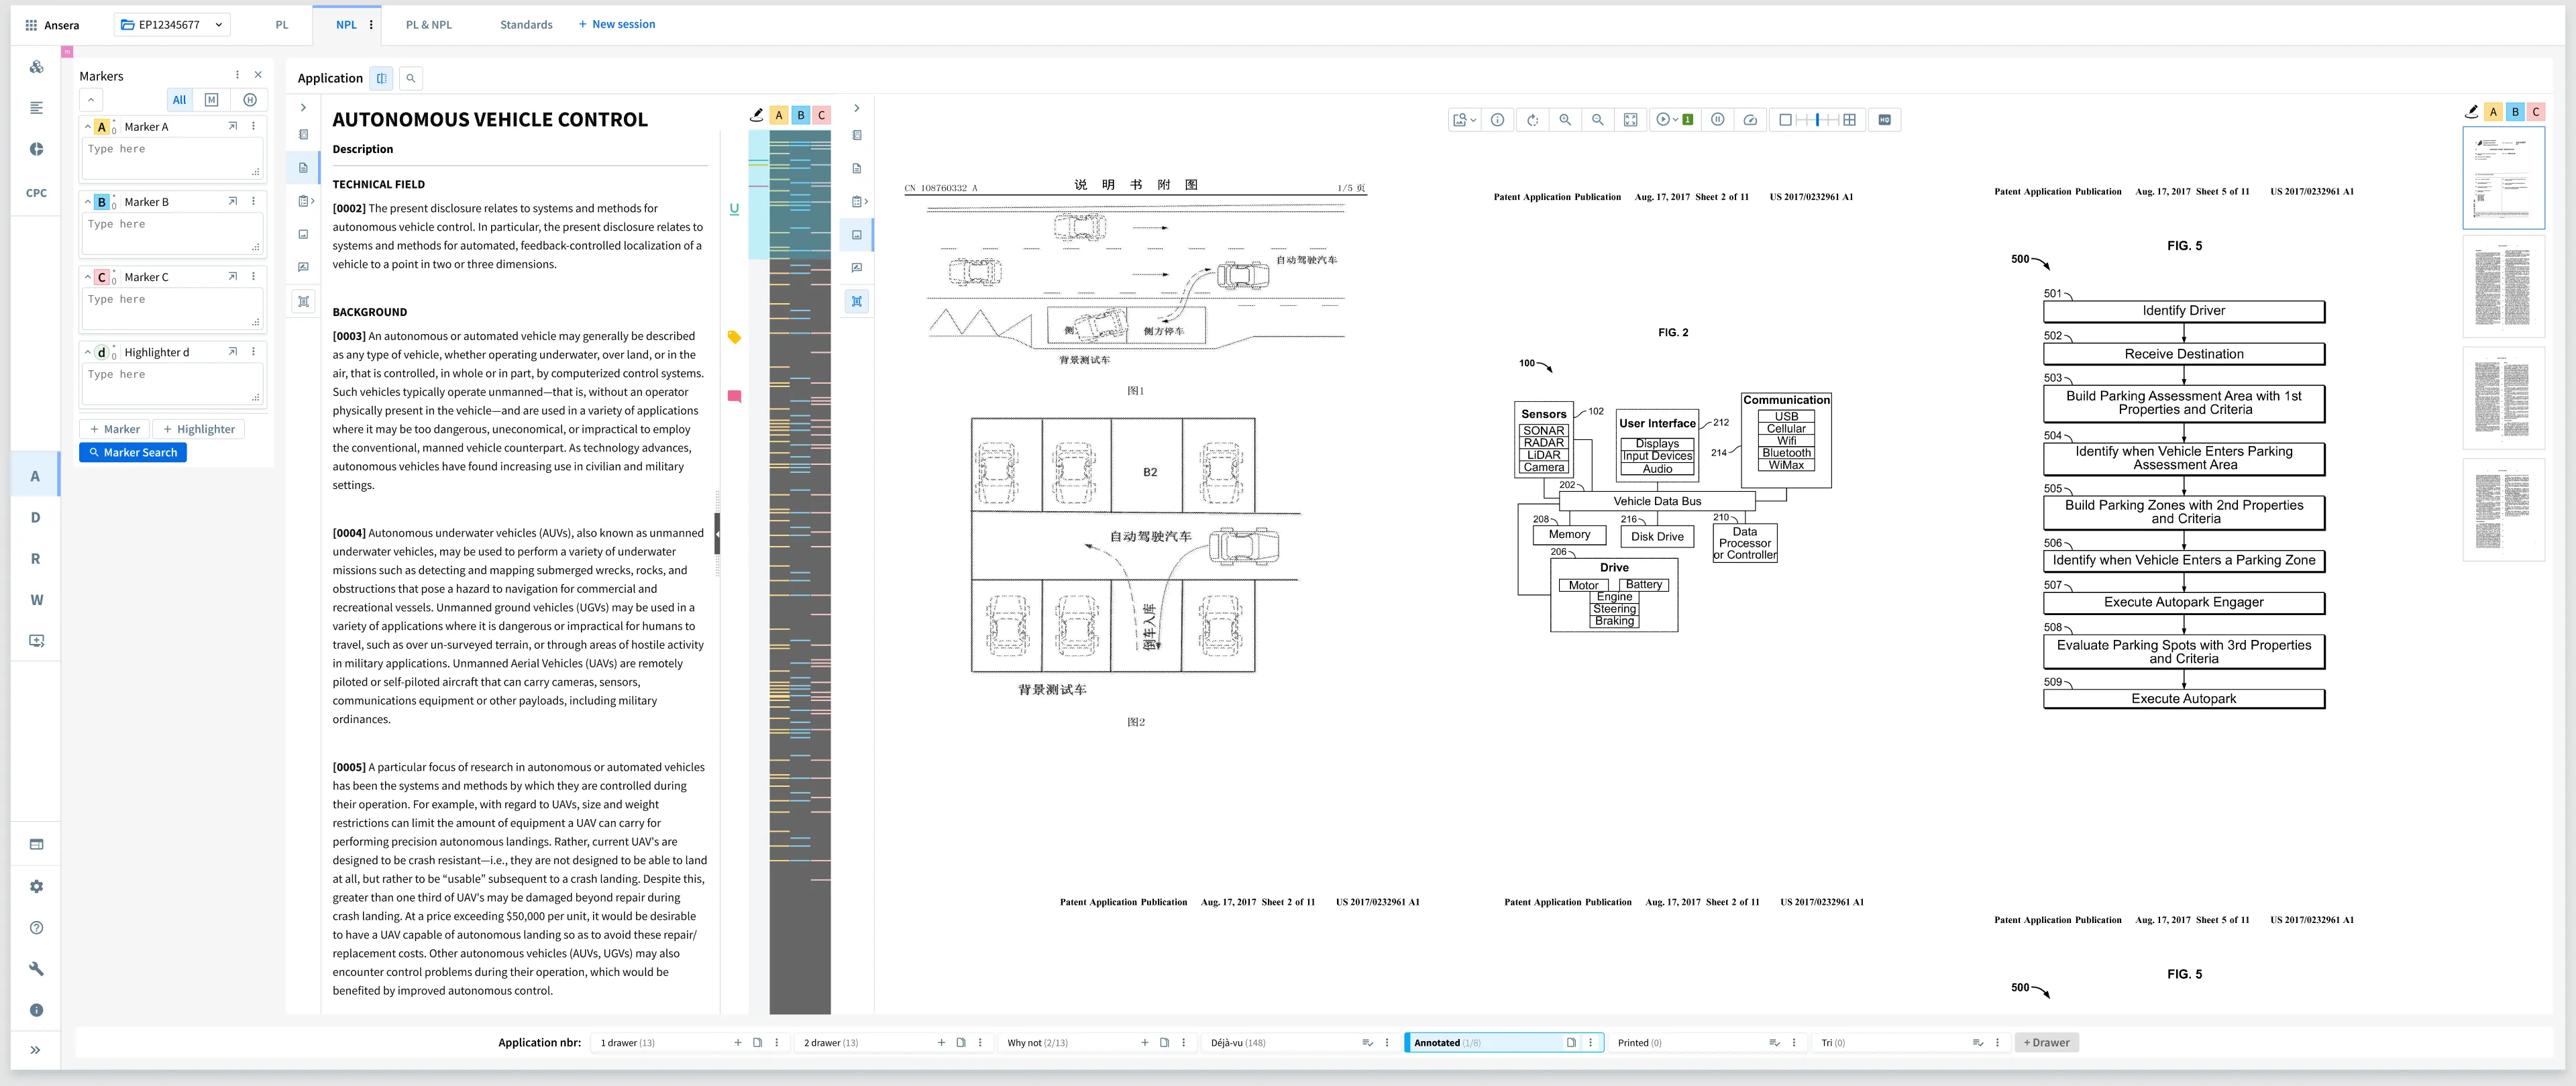Close the Markers panel

(x=258, y=75)
